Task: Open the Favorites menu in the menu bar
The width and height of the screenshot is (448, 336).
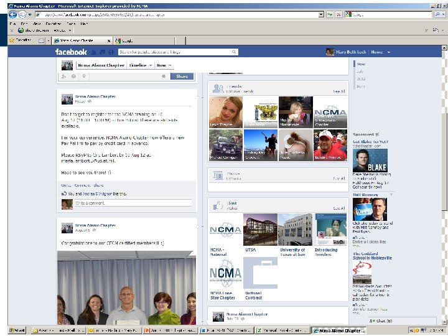Action: pos(54,24)
